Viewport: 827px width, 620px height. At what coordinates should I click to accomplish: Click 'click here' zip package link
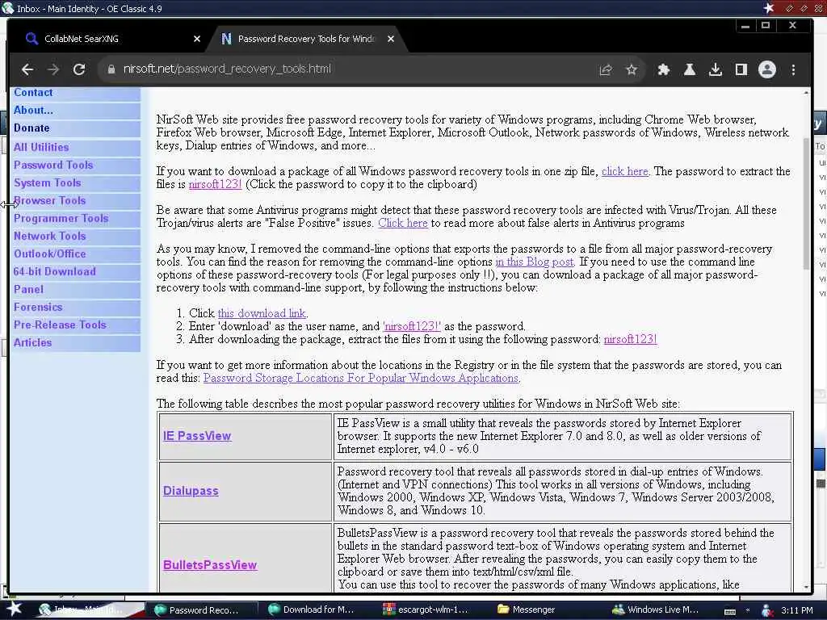pyautogui.click(x=625, y=171)
